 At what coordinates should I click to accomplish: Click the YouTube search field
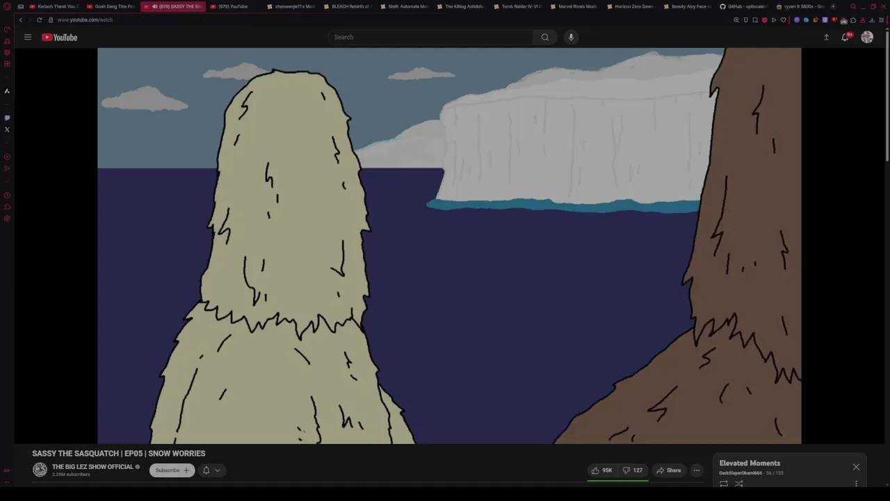(x=431, y=37)
